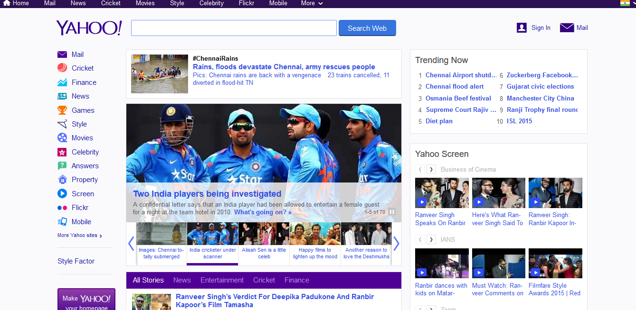636x310 pixels.
Task: Expand the More menu in top bar
Action: [x=312, y=3]
